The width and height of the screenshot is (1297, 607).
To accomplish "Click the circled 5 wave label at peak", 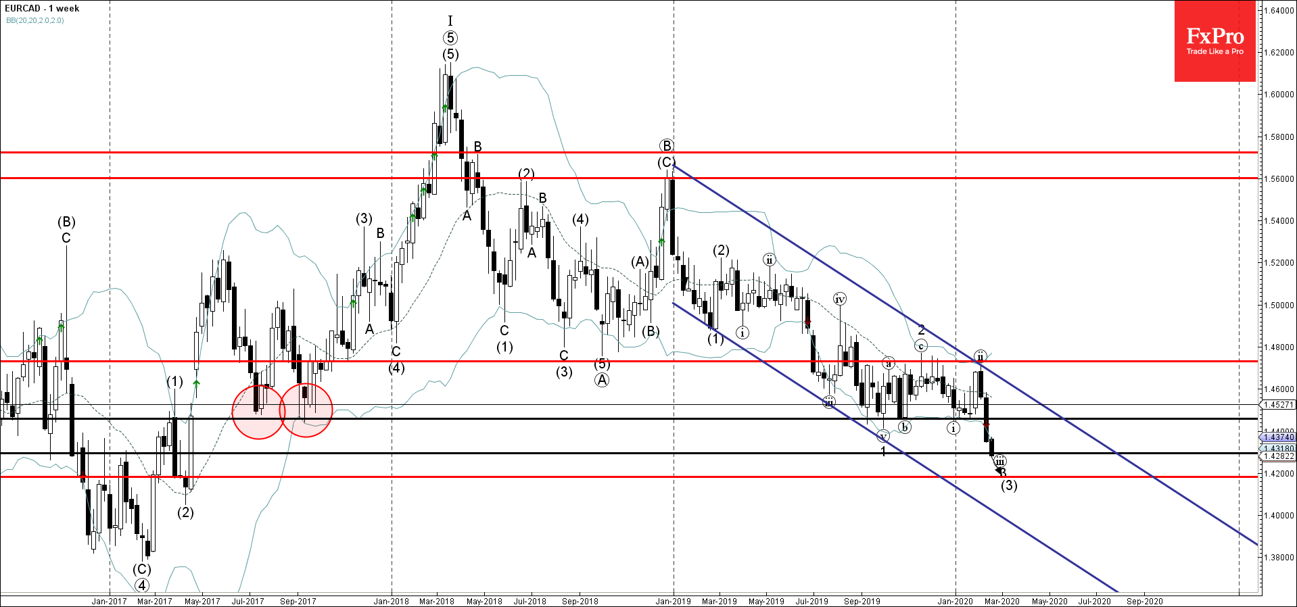I will (450, 38).
